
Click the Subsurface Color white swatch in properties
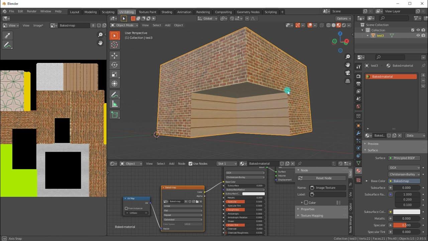pos(407,212)
